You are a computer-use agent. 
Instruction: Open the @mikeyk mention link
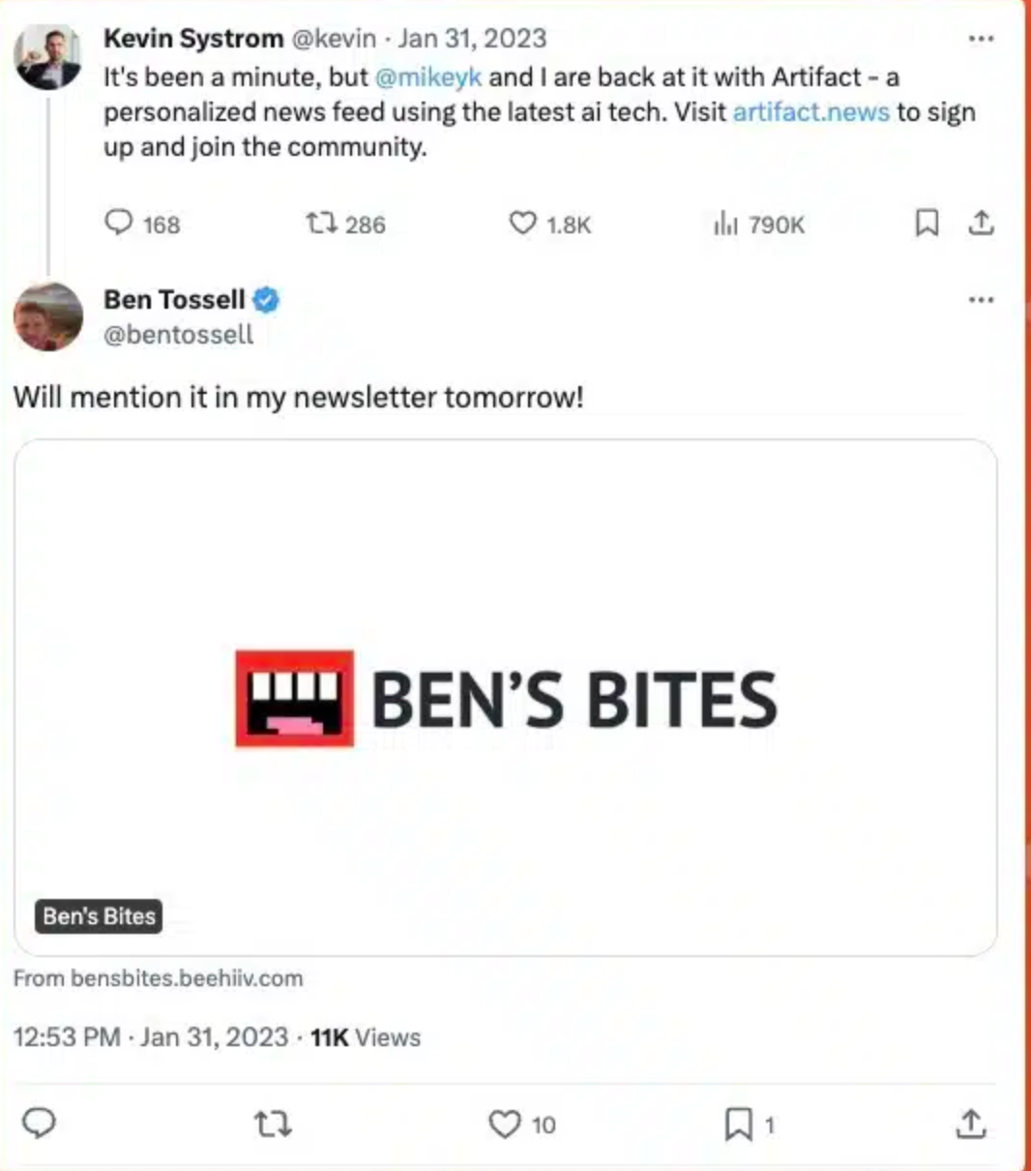click(427, 76)
